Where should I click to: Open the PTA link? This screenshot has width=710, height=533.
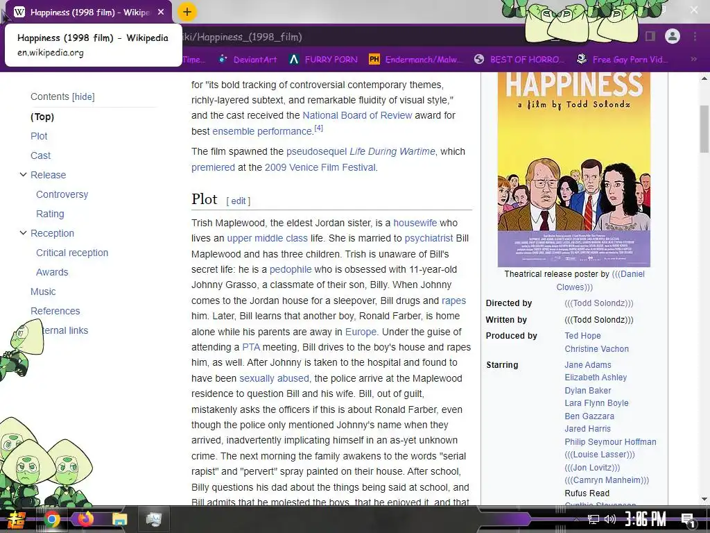tap(251, 347)
